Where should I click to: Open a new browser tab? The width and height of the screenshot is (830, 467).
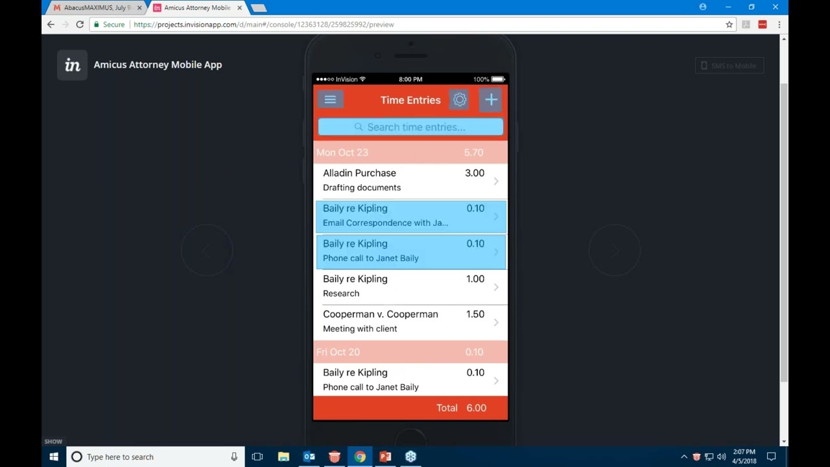click(x=258, y=8)
